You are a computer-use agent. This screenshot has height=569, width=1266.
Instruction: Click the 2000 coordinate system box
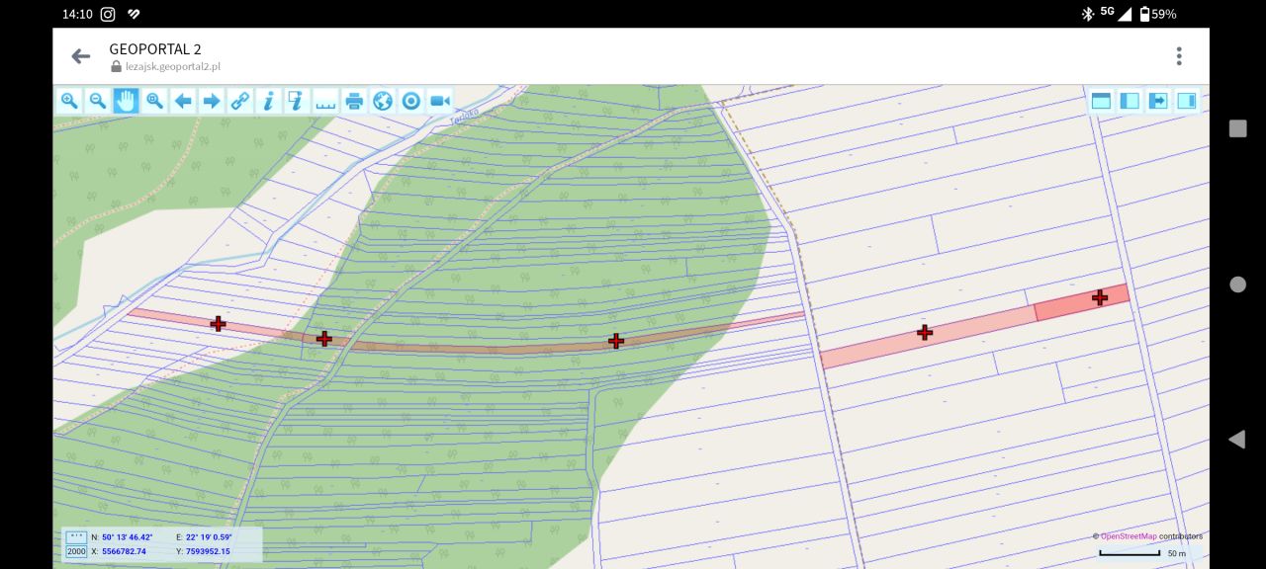point(76,551)
